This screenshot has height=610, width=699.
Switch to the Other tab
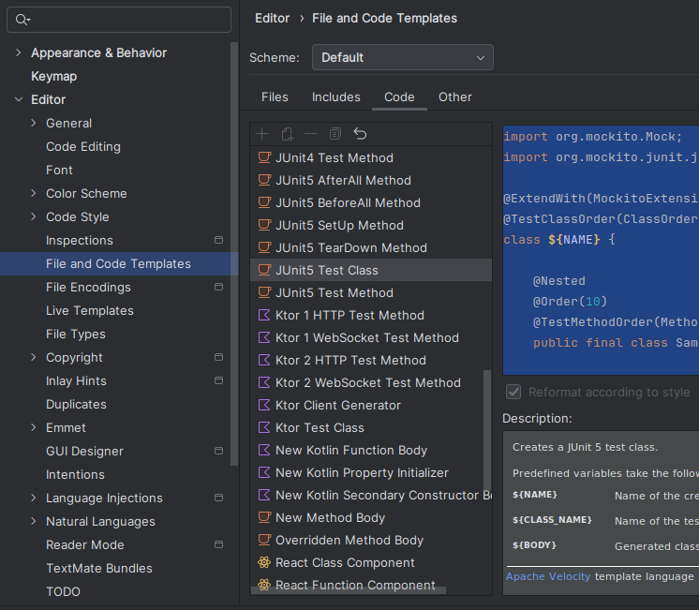[455, 97]
